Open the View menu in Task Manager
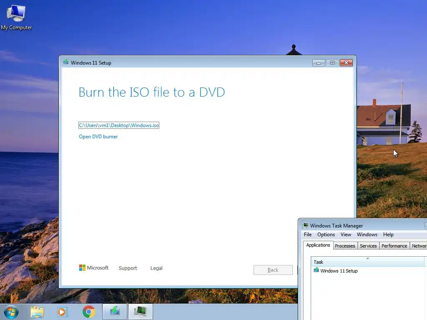Screen dimensions: 427x320 [346, 235]
